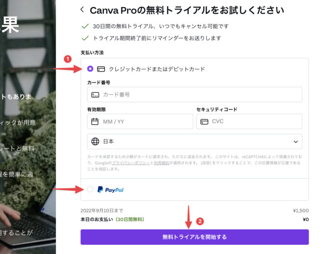Focus the CVC security code field
Image resolution: width=327 pixels, height=254 pixels.
pos(249,122)
